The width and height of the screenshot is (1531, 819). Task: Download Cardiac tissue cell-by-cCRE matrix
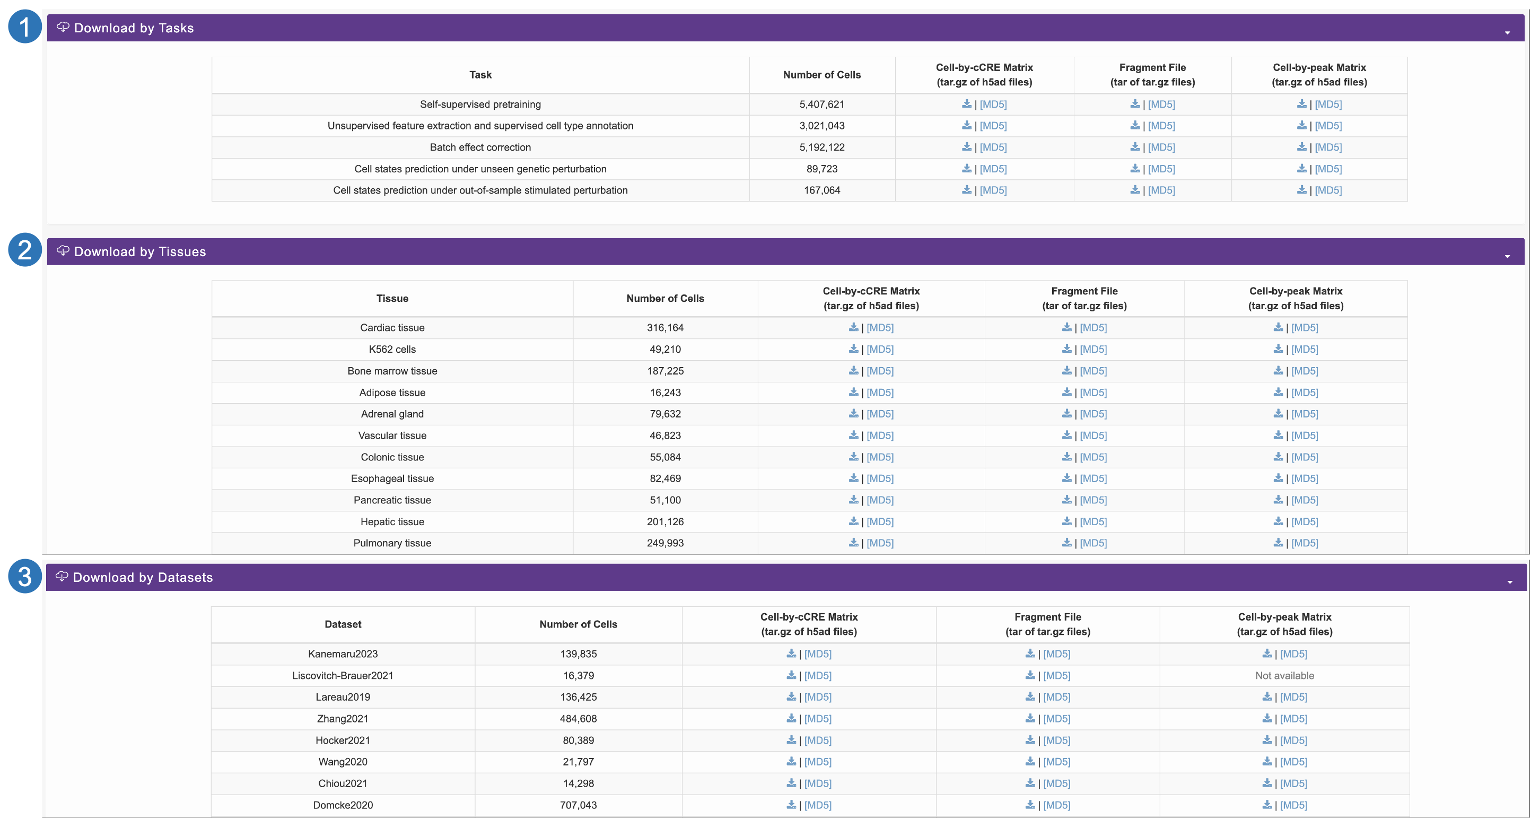pos(853,327)
